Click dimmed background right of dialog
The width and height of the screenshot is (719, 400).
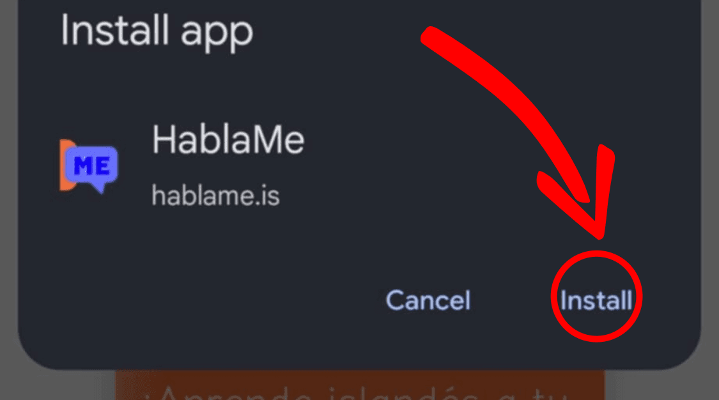[710, 183]
